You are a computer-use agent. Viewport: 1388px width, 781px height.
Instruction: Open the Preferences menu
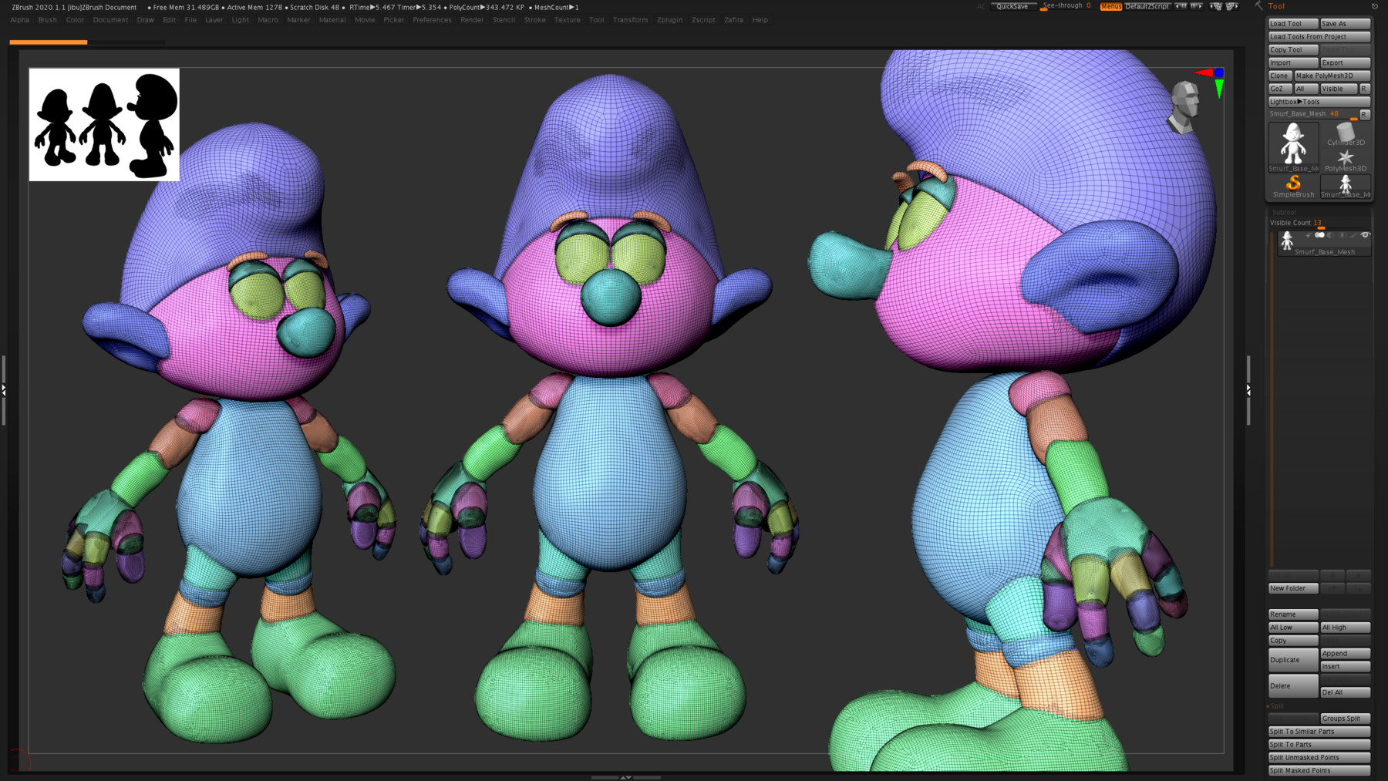pyautogui.click(x=432, y=20)
